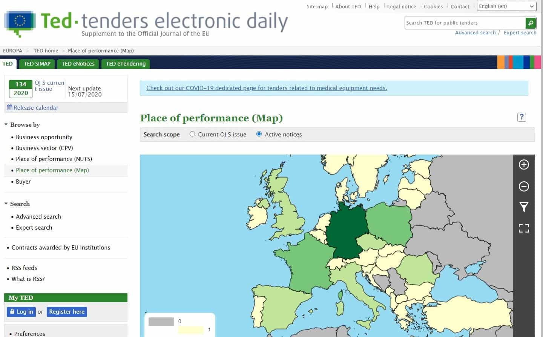
Task: Click the Search TED input field
Action: [x=465, y=23]
